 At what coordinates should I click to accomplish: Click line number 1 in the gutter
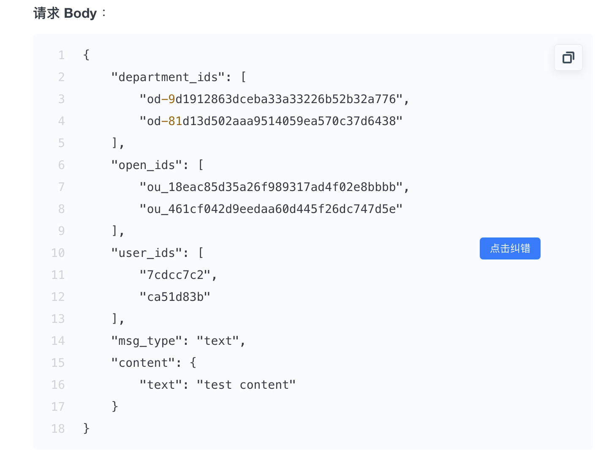[62, 55]
